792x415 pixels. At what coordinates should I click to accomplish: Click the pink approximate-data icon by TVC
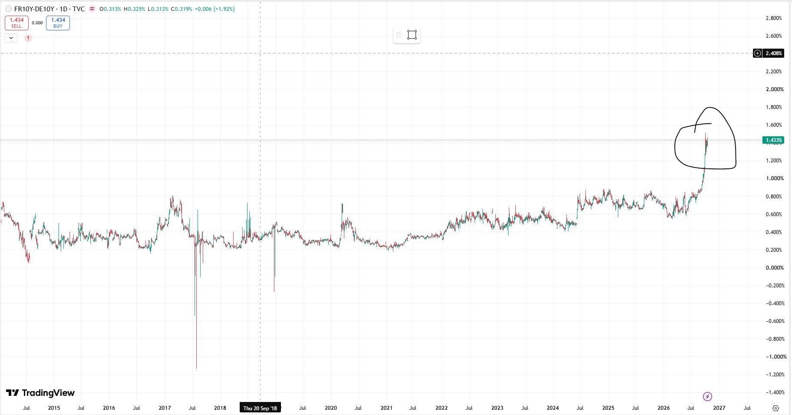(92, 9)
